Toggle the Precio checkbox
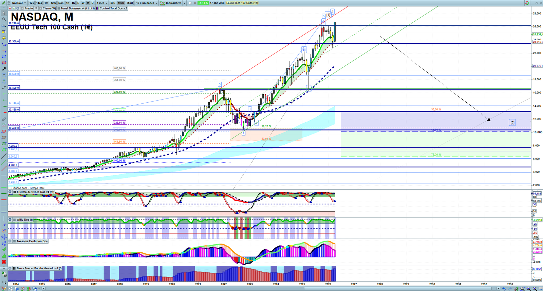This screenshot has width=543, height=291. pyautogui.click(x=23, y=8)
